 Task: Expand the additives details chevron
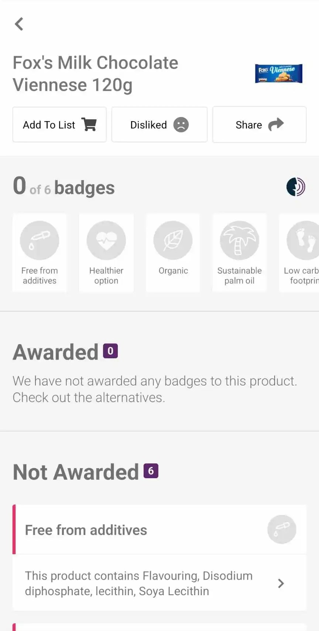(x=281, y=583)
